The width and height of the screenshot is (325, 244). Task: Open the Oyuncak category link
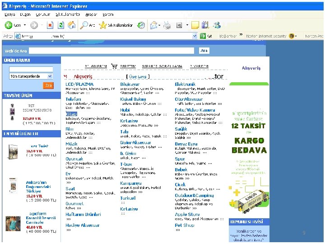[x=74, y=159]
